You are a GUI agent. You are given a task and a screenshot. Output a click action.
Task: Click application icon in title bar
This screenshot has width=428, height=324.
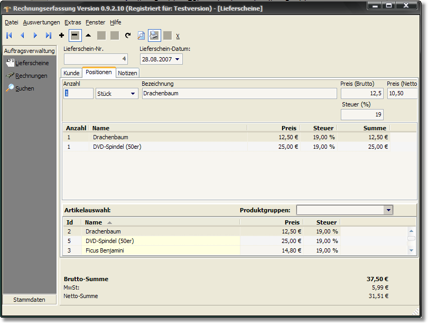[x=7, y=9]
